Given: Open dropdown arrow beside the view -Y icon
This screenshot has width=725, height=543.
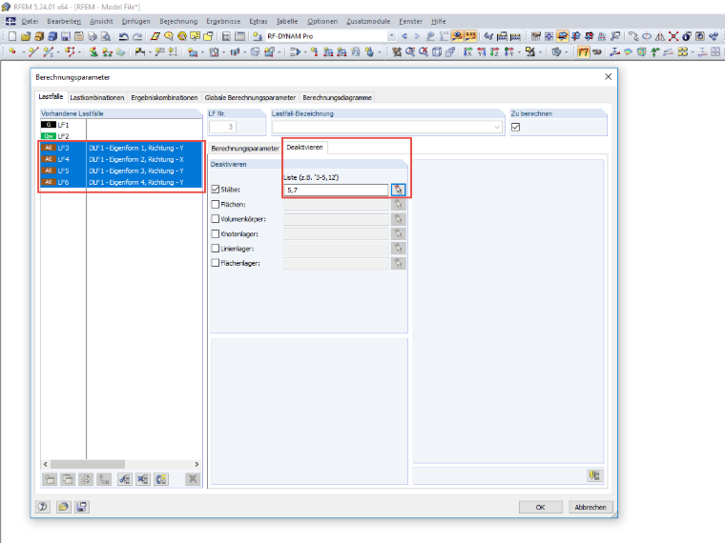Looking at the screenshot, I should tap(519, 52).
